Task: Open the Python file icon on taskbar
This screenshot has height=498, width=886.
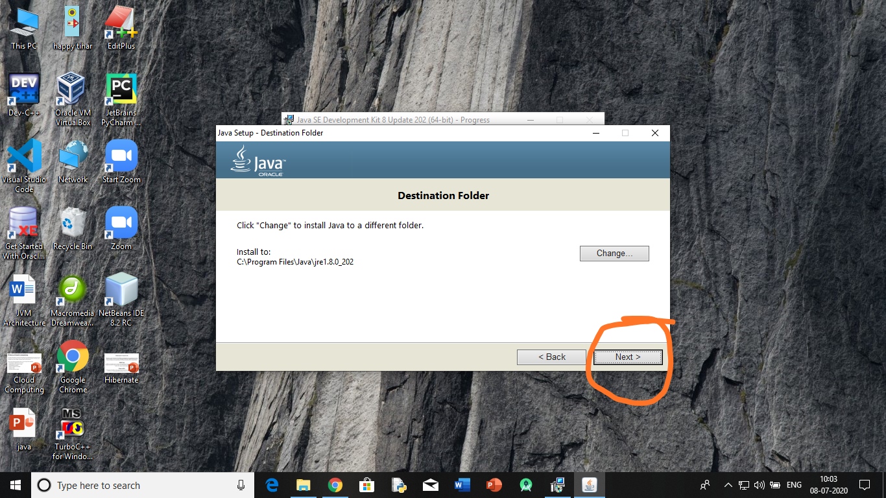Action: 398,485
